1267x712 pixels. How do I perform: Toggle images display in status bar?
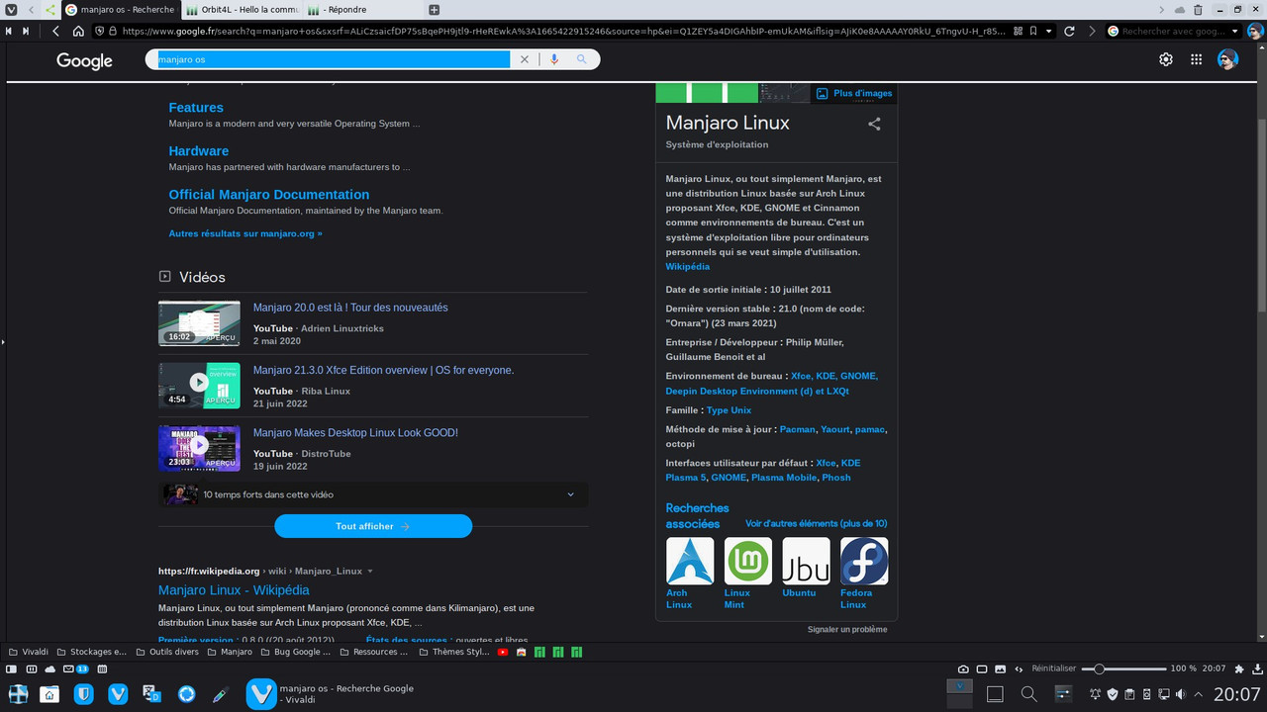click(1000, 669)
